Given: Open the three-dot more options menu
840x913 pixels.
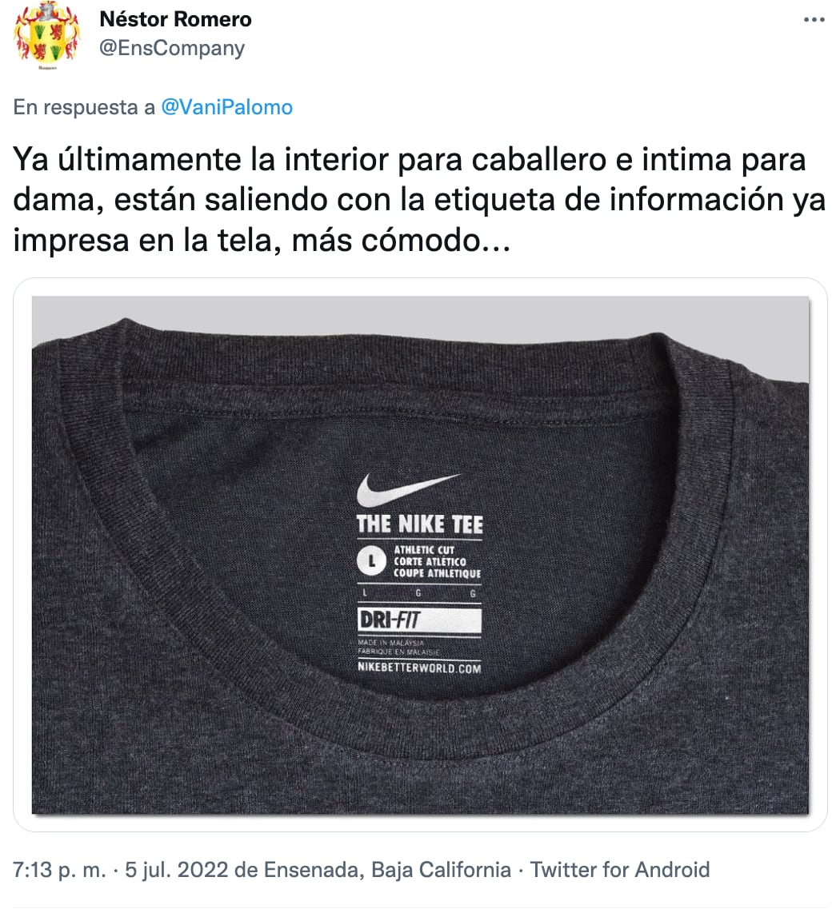Looking at the screenshot, I should coord(814,20).
